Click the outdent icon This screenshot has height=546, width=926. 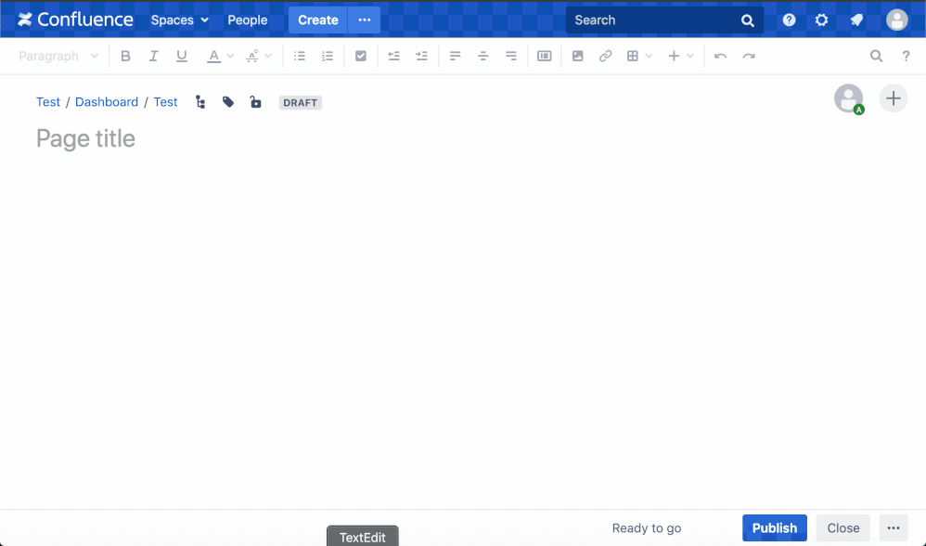[394, 56]
